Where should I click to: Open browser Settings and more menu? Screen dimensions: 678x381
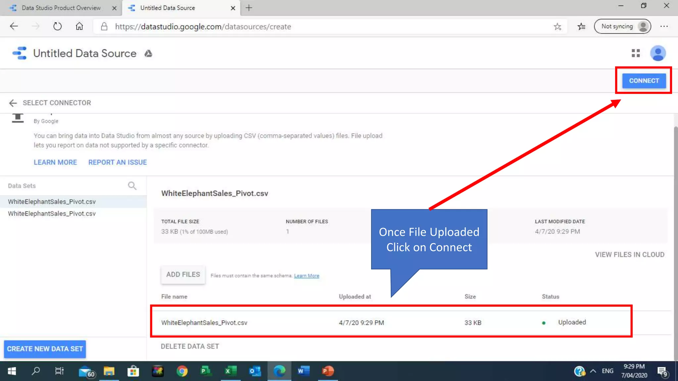[x=664, y=26]
